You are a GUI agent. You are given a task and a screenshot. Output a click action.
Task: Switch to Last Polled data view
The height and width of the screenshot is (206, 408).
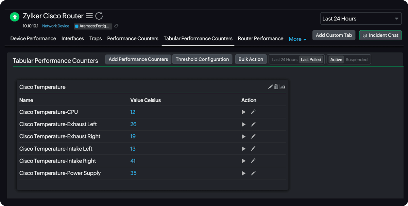[311, 59]
